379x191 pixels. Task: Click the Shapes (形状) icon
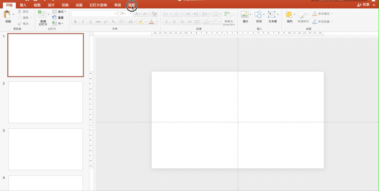[258, 15]
